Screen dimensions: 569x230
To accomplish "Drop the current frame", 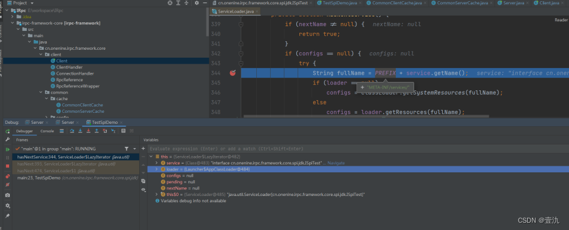I will pos(105,131).
